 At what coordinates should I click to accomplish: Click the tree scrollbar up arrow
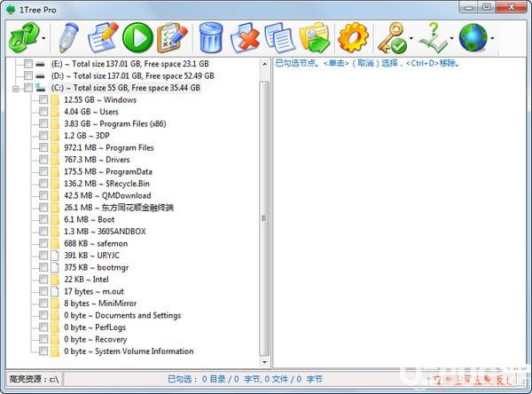pyautogui.click(x=264, y=64)
